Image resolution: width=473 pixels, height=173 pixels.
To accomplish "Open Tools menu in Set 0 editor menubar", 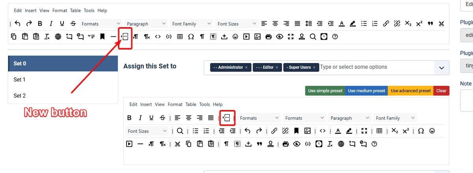I will [205, 104].
